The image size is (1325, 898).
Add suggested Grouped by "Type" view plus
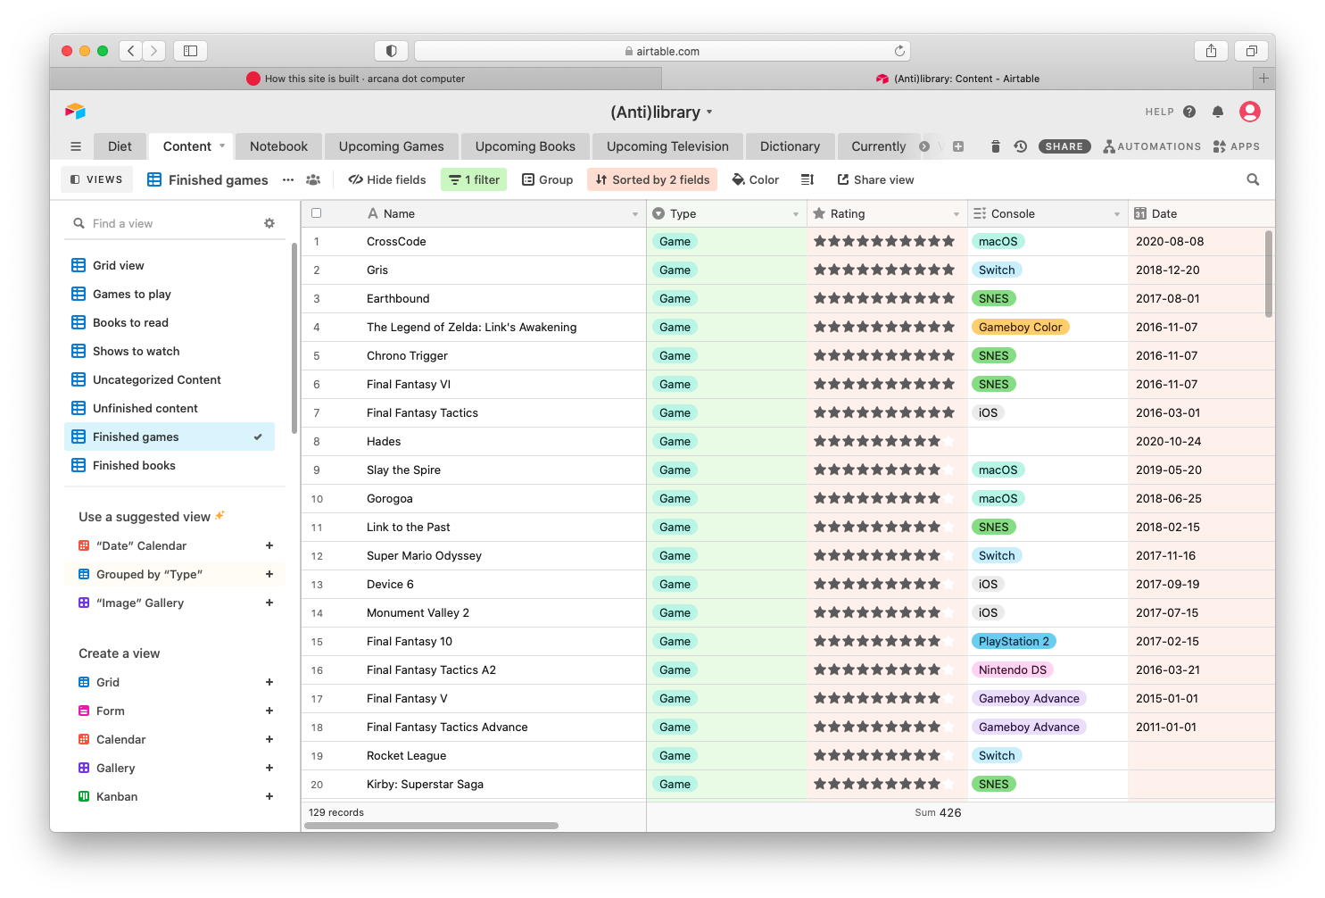pyautogui.click(x=269, y=574)
